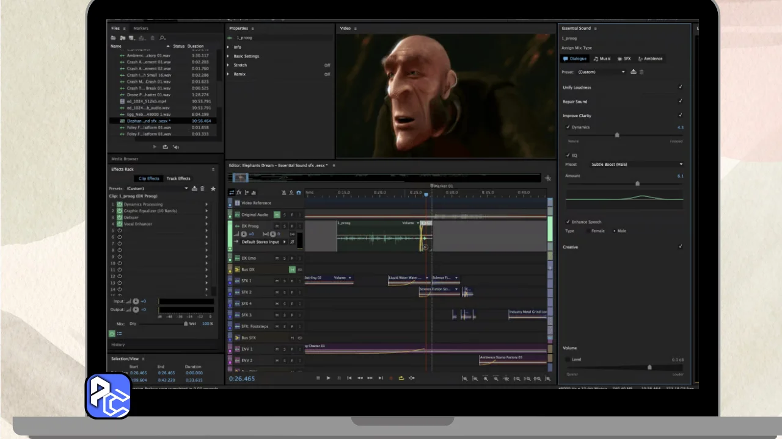Image resolution: width=782 pixels, height=439 pixels.
Task: Click the first zoom magnifier in the editor footer
Action: coord(464,379)
